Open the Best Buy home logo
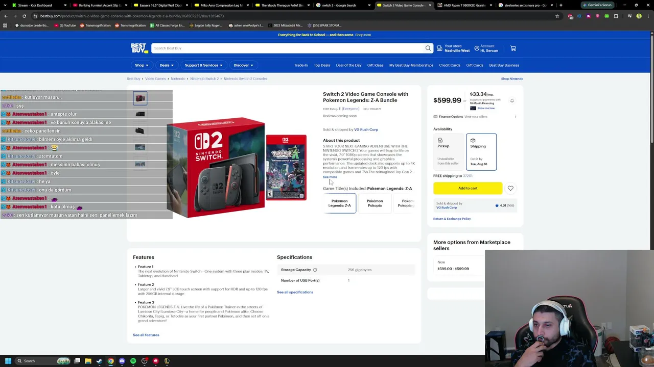 (139, 48)
